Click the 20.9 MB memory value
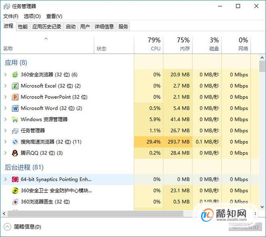Viewport: 266px width, 237px height. tap(180, 75)
